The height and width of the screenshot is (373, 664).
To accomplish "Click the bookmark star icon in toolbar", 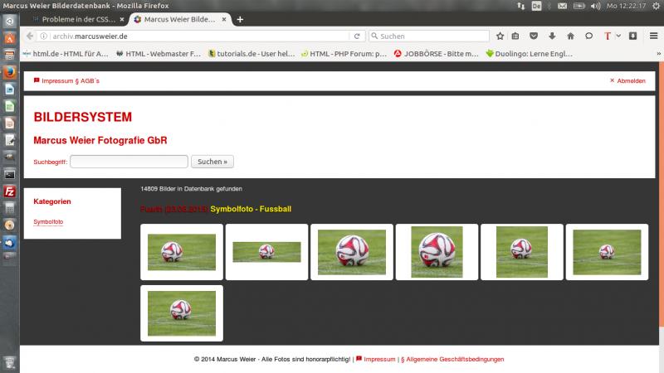I will point(500,36).
